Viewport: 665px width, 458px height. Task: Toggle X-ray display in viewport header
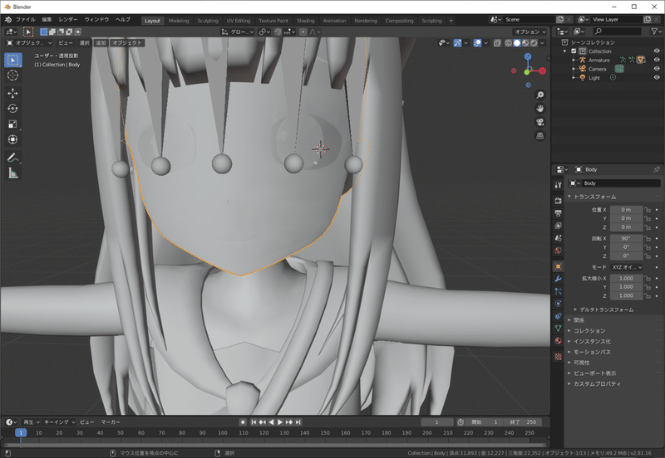point(497,43)
